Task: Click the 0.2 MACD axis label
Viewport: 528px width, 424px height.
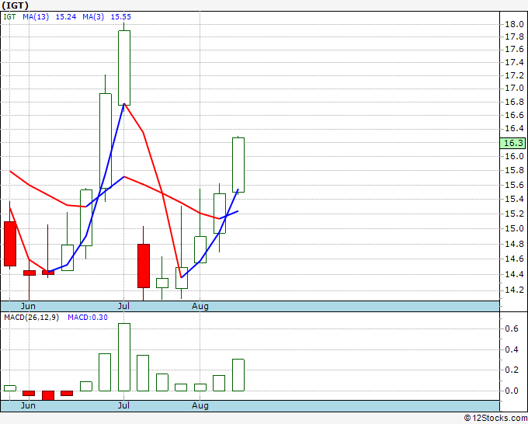Action: pyautogui.click(x=512, y=370)
